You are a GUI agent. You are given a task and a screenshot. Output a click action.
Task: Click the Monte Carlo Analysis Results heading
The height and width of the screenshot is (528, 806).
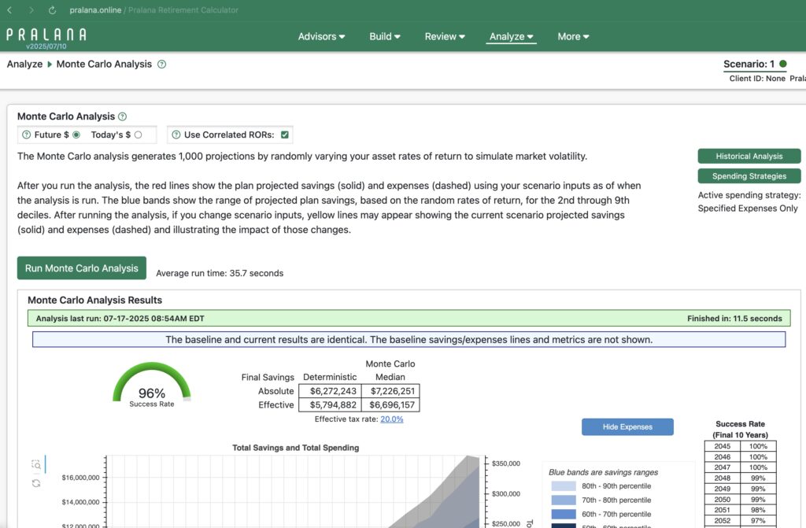coord(94,301)
